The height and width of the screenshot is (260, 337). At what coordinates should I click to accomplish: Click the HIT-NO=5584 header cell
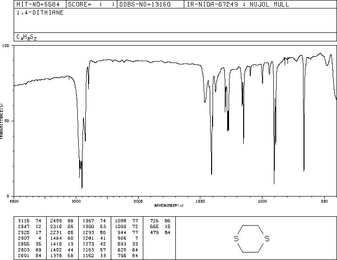coord(40,4)
